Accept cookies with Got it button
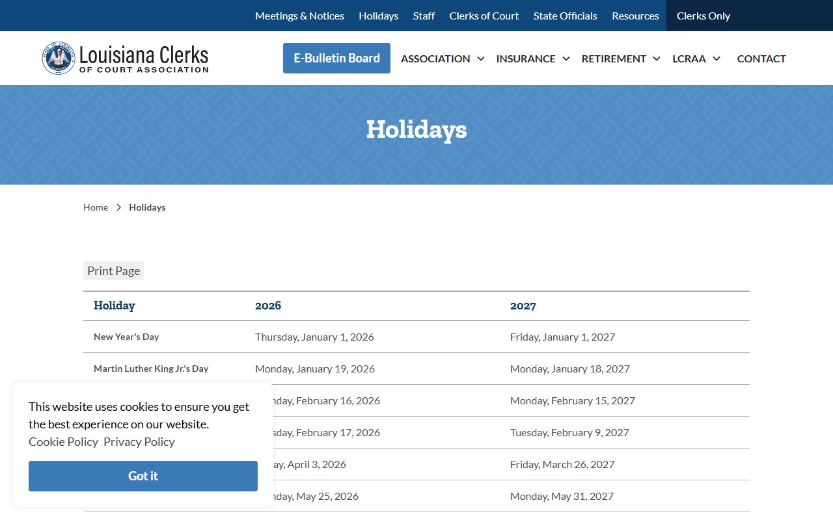 pyautogui.click(x=143, y=476)
